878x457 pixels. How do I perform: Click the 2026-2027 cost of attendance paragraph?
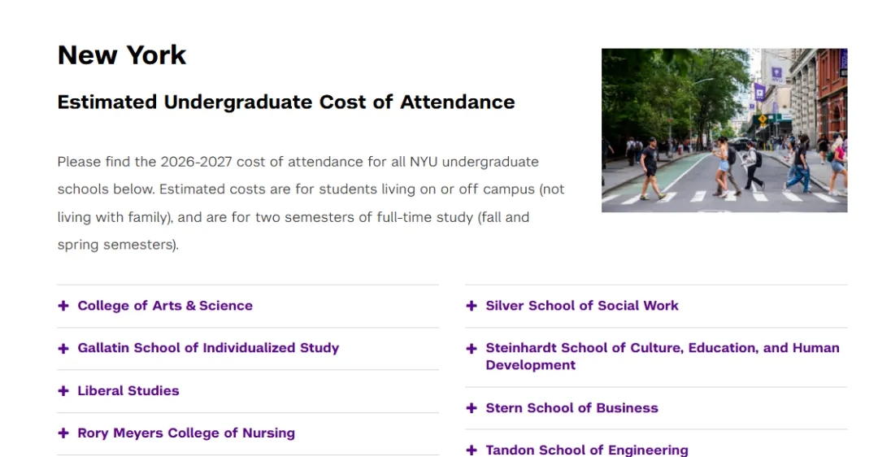(x=311, y=202)
